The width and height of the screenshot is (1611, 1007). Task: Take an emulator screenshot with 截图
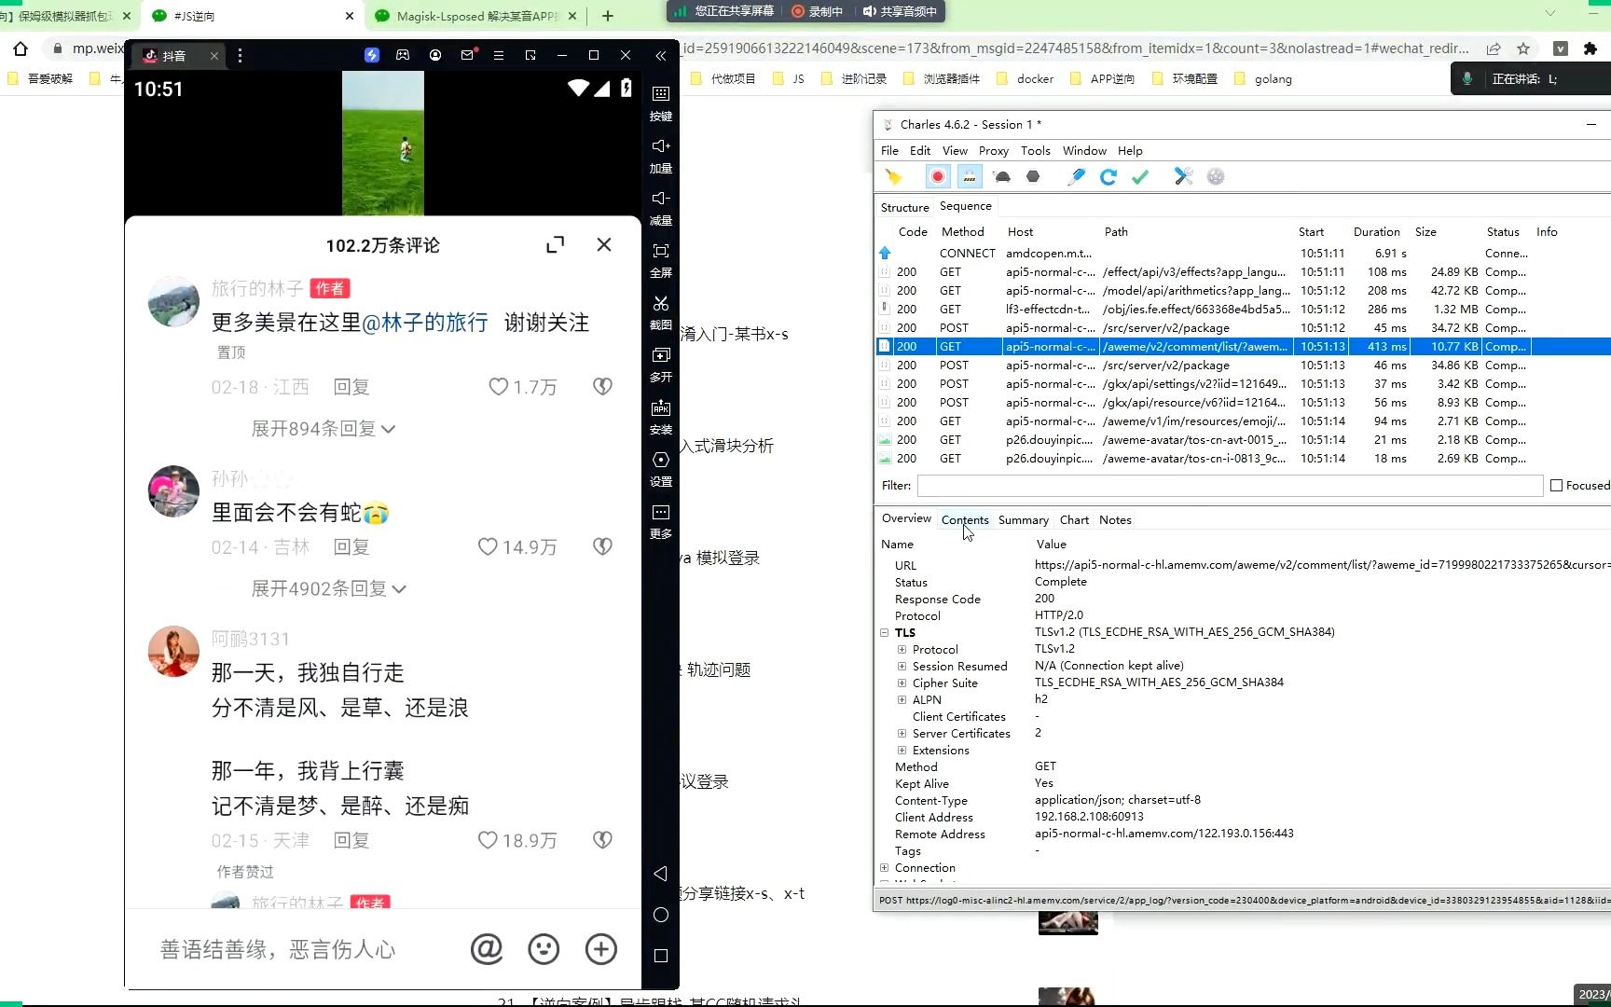[661, 313]
